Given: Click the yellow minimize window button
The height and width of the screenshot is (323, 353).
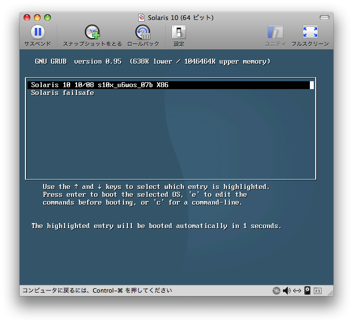Looking at the screenshot, I should [x=38, y=18].
